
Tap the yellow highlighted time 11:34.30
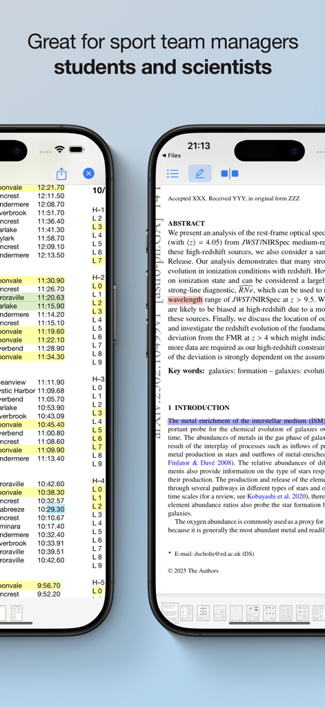click(51, 357)
